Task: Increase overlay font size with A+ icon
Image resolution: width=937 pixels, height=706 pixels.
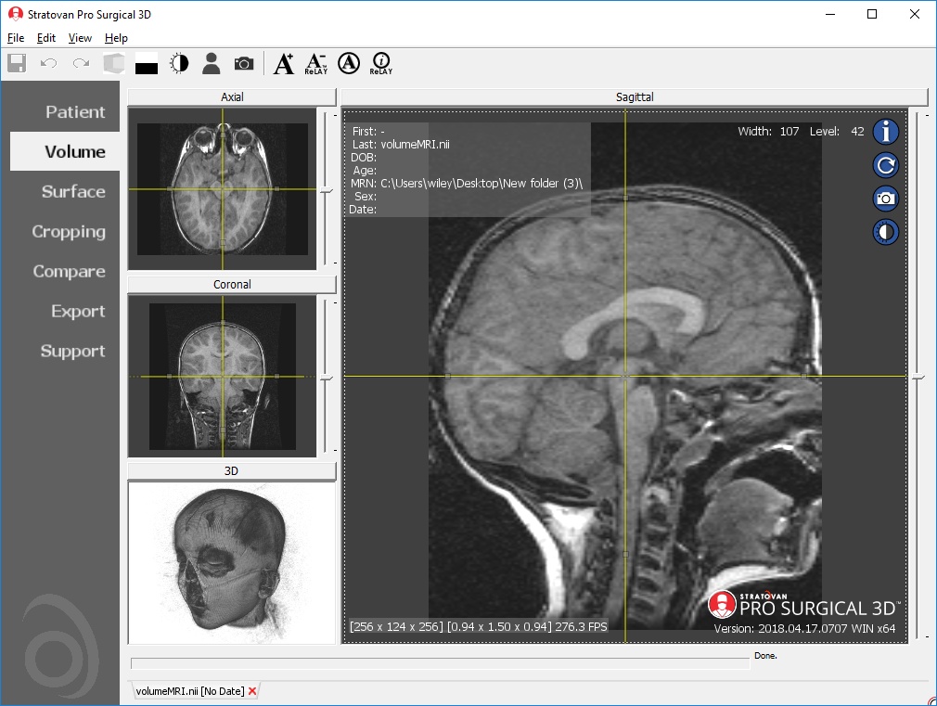Action: tap(284, 63)
